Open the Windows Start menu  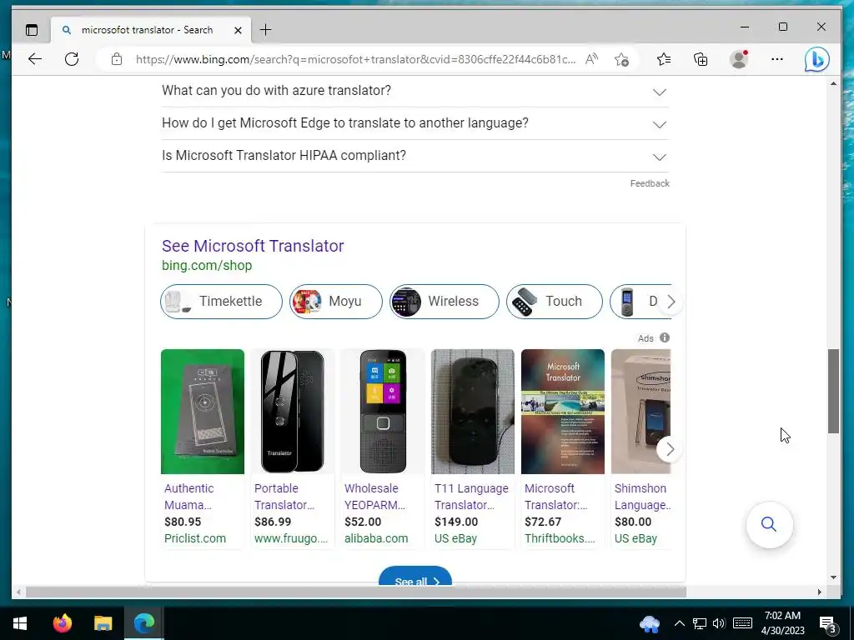tap(20, 623)
